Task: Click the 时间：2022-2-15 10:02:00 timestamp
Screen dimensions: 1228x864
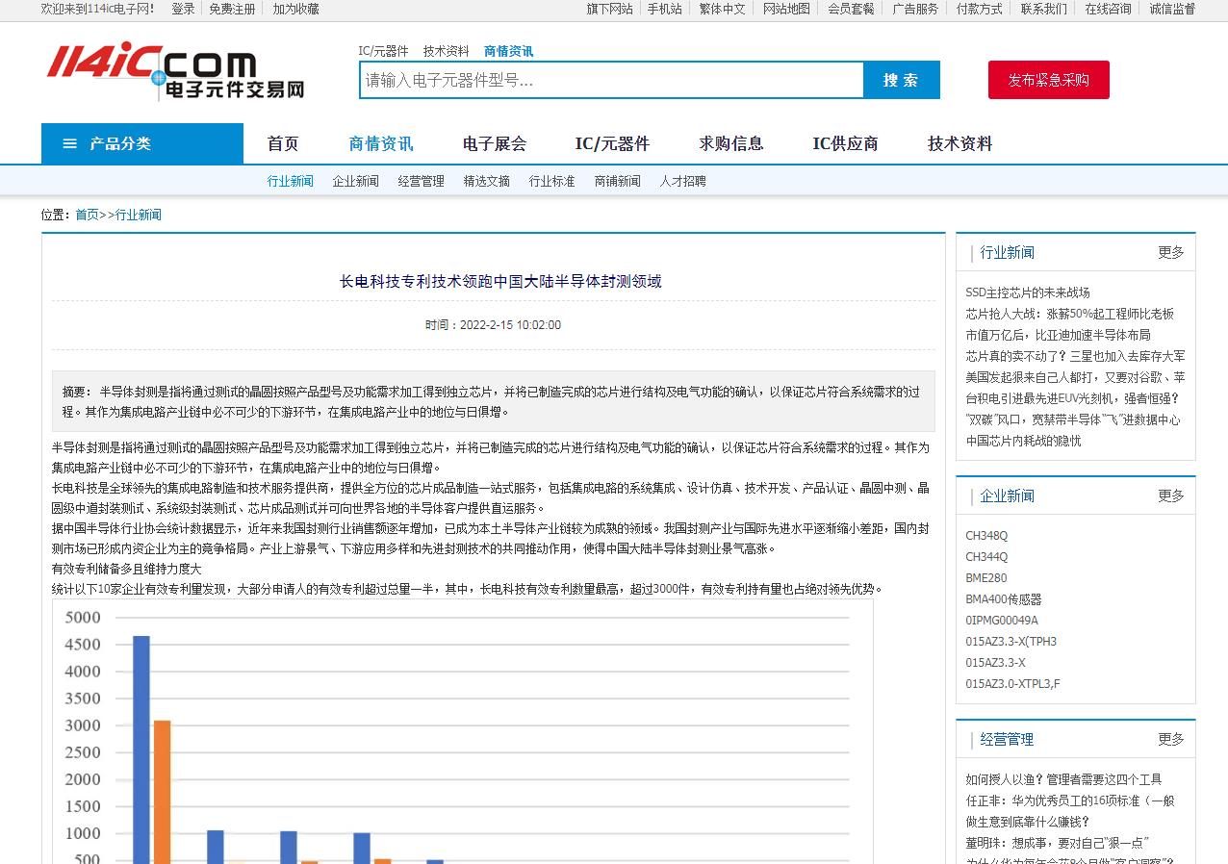Action: 493,325
